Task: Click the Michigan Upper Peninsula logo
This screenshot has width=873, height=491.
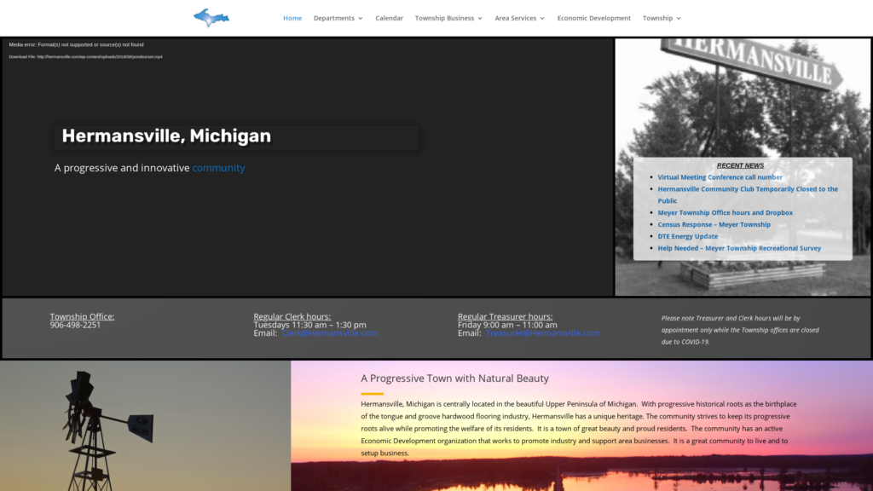Action: click(x=211, y=18)
